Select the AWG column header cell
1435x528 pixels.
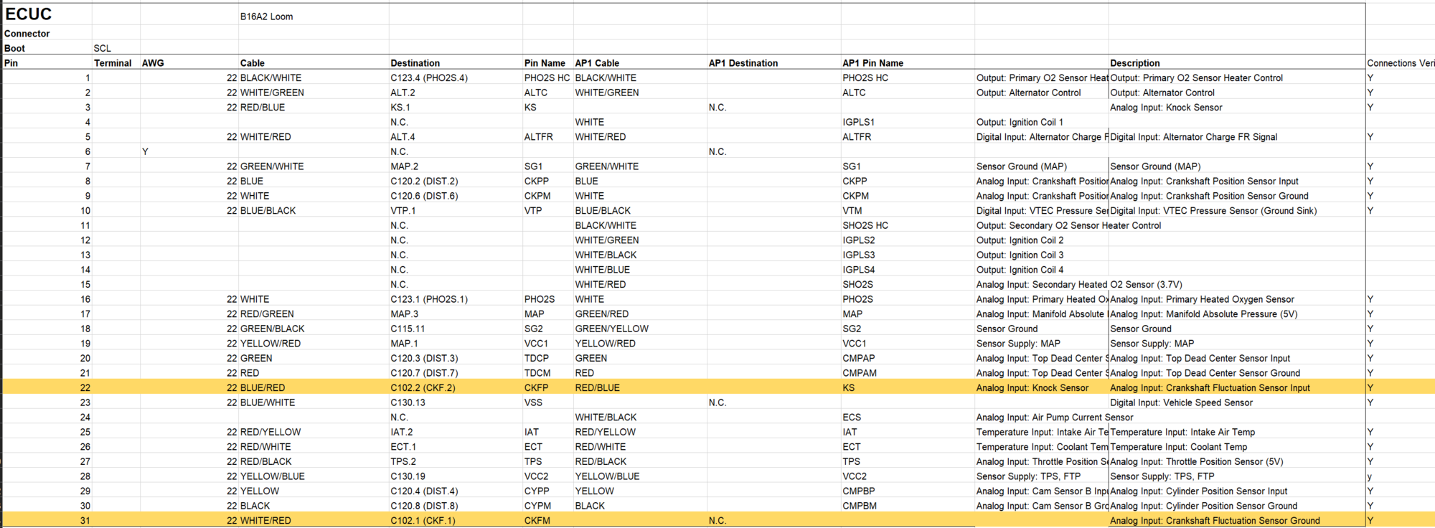coord(153,63)
